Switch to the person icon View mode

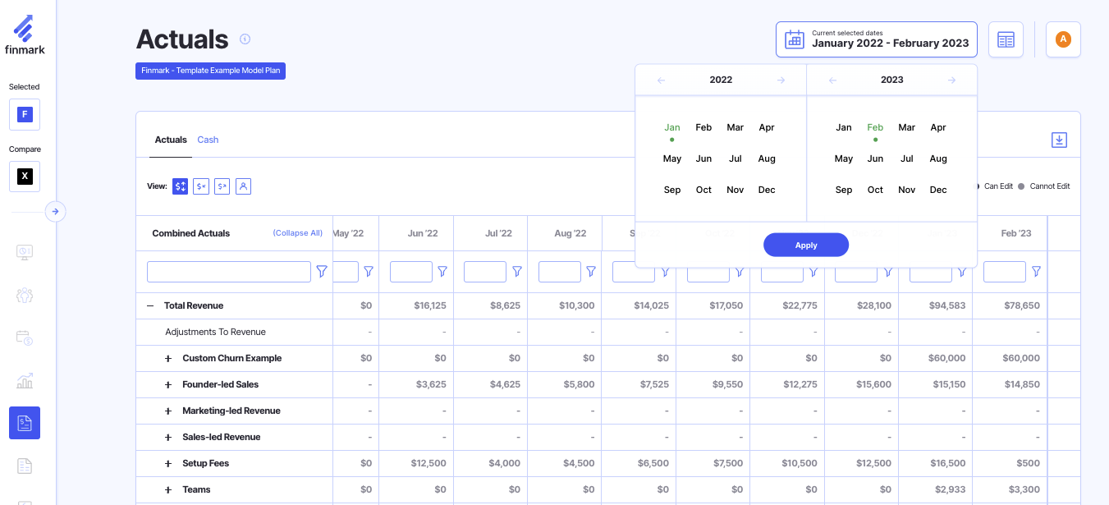[x=243, y=186]
